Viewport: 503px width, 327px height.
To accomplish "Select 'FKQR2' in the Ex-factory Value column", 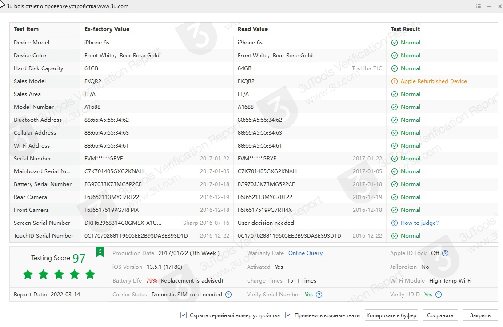I will pos(93,81).
